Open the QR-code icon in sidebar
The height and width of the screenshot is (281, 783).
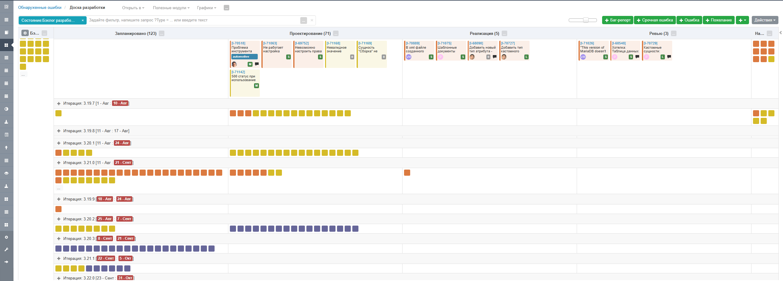coord(6,7)
